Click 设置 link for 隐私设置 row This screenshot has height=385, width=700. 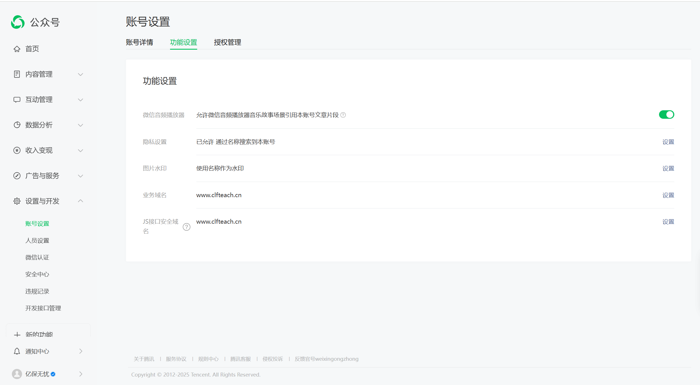[x=668, y=142]
